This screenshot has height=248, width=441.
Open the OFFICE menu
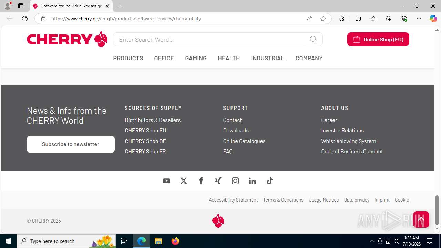pyautogui.click(x=164, y=58)
